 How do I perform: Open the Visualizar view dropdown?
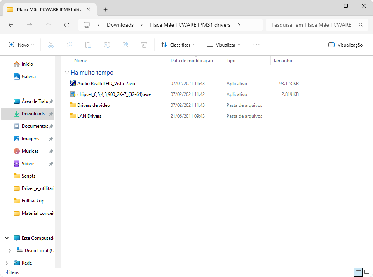point(223,45)
